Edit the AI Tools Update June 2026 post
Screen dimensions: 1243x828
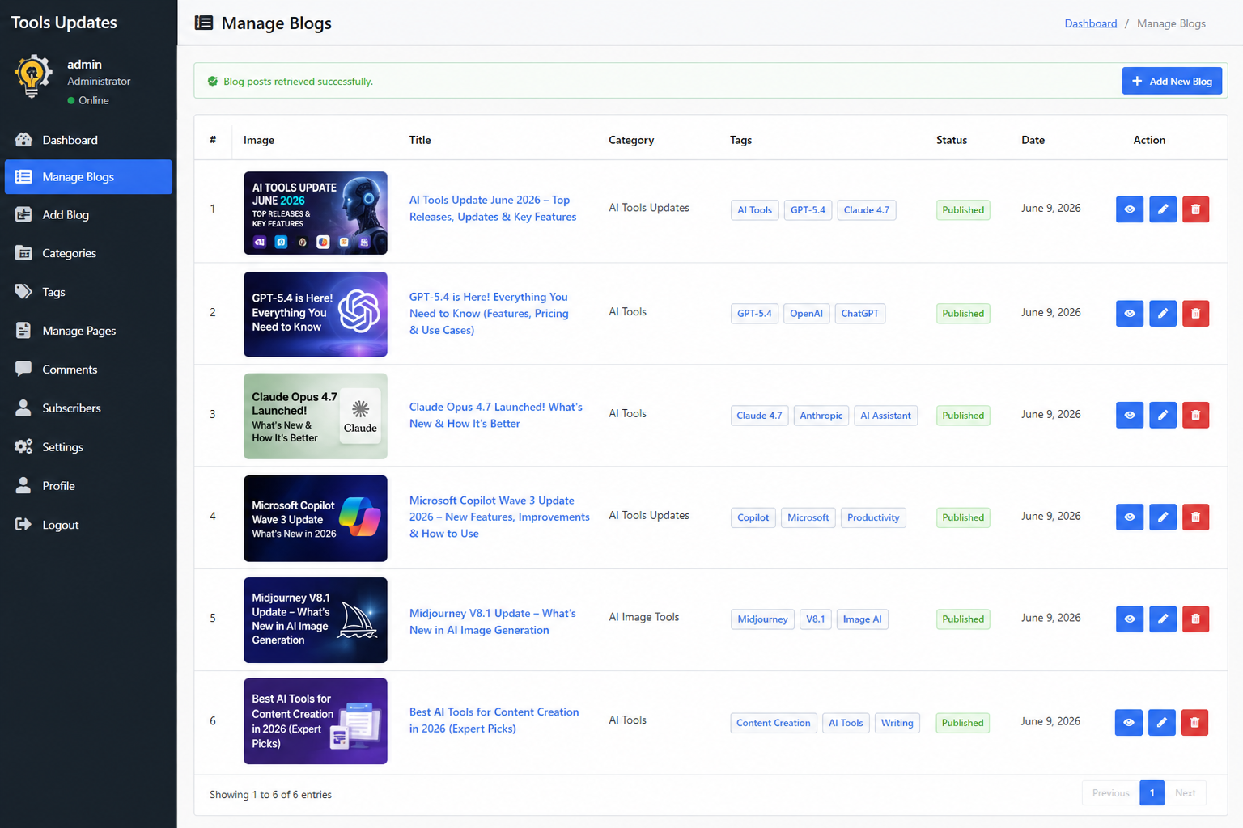click(1163, 209)
